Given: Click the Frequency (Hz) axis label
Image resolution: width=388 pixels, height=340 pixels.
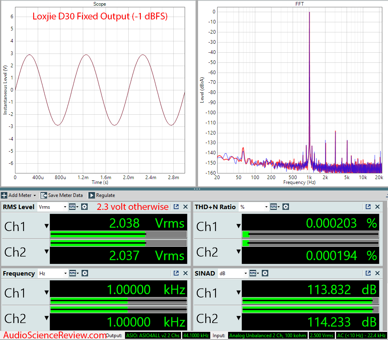Looking at the screenshot, I should [x=300, y=182].
